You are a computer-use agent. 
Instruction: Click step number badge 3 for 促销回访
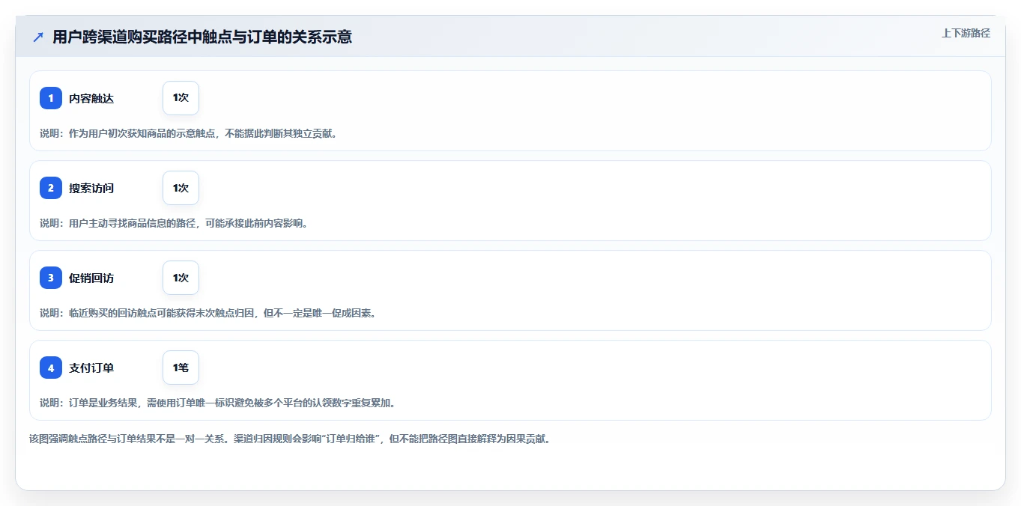tap(51, 278)
